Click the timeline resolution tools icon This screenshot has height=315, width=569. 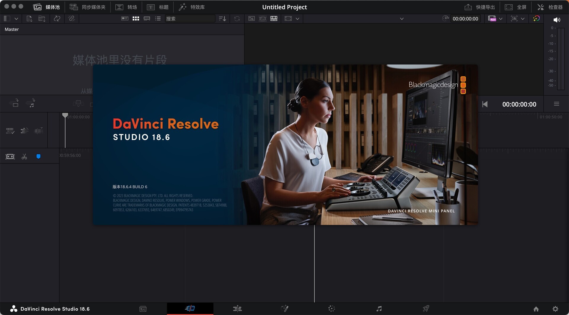point(514,19)
